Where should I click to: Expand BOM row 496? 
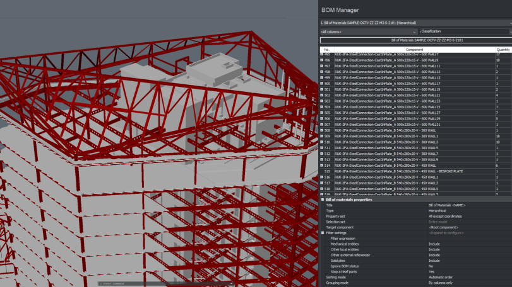(321, 60)
